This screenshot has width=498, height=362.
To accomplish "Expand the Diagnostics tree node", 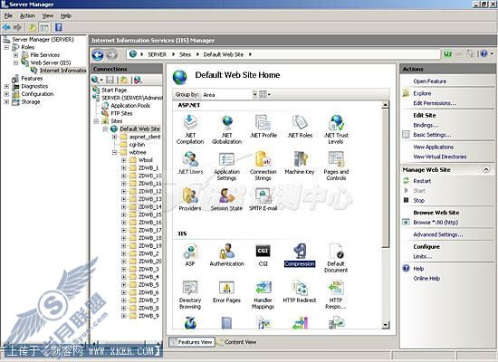I will coord(6,86).
